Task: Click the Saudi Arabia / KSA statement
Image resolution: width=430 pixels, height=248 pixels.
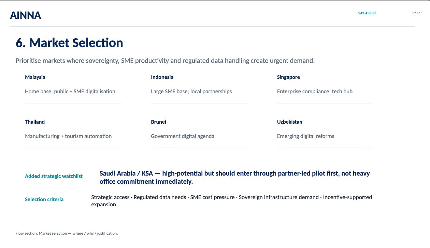Action: [x=235, y=177]
